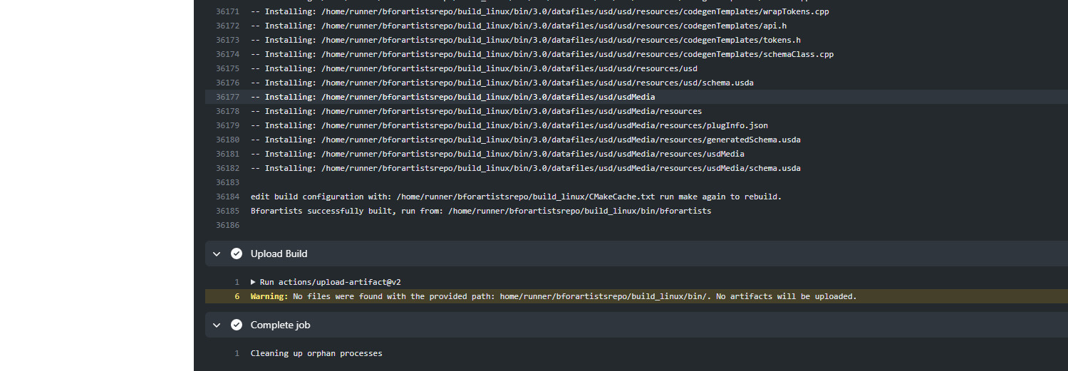
Task: Open line number 36185 permalink
Action: (x=227, y=211)
